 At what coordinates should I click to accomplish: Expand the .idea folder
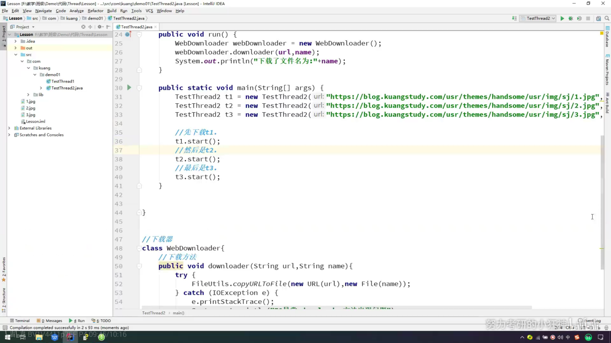(x=16, y=41)
